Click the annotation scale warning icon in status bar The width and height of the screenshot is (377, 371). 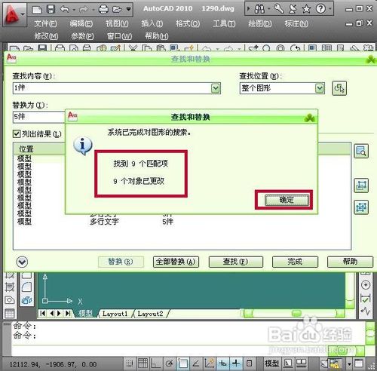click(335, 363)
